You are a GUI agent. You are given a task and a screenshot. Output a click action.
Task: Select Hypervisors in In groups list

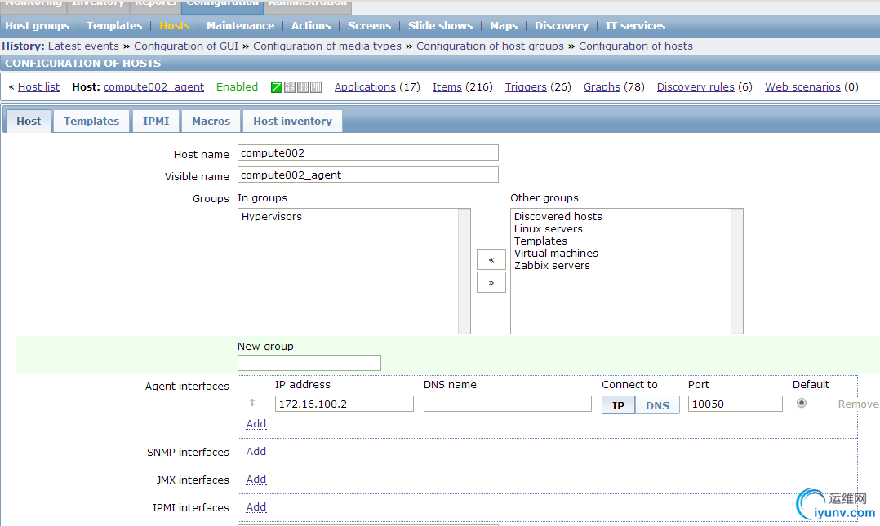[272, 216]
